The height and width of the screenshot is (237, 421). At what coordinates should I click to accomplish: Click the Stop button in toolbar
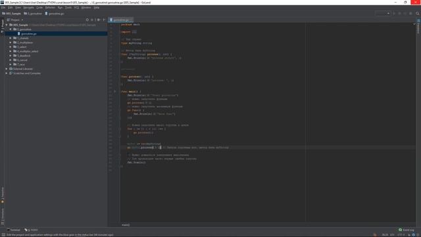410,13
